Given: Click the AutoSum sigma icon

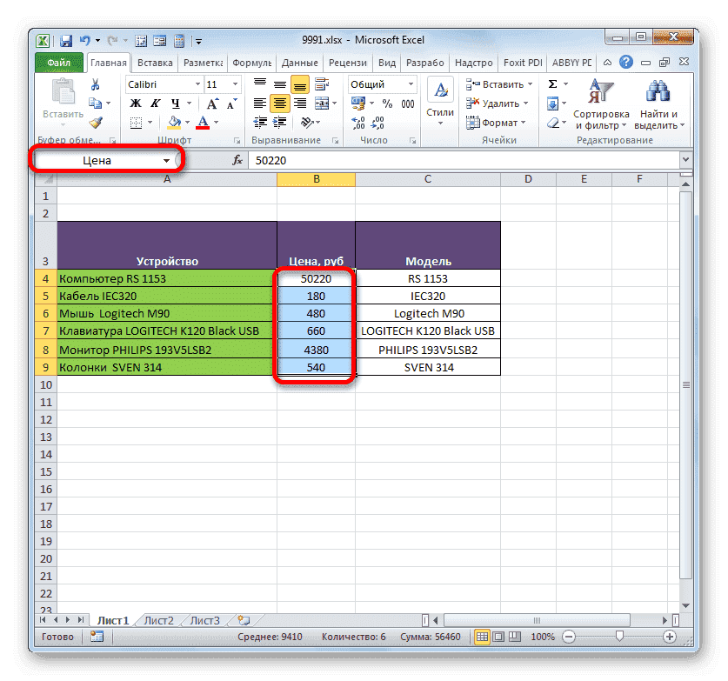Looking at the screenshot, I should coord(553,83).
